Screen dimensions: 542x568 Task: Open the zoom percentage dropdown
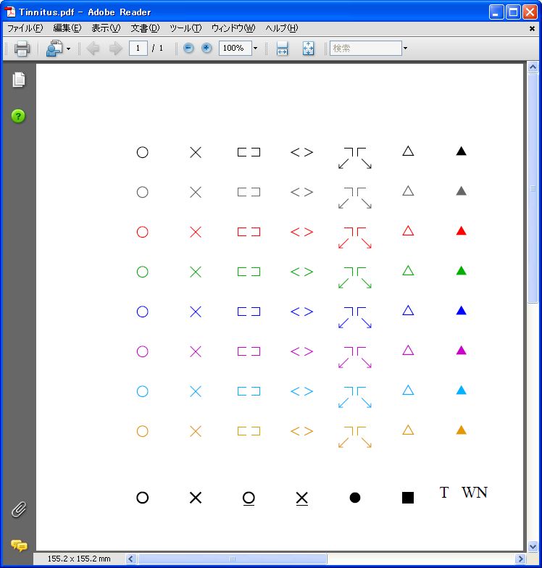point(255,48)
